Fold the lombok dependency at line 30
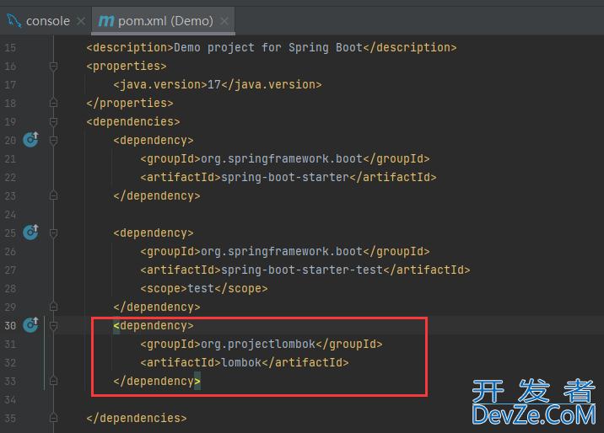The image size is (604, 433). [x=53, y=326]
